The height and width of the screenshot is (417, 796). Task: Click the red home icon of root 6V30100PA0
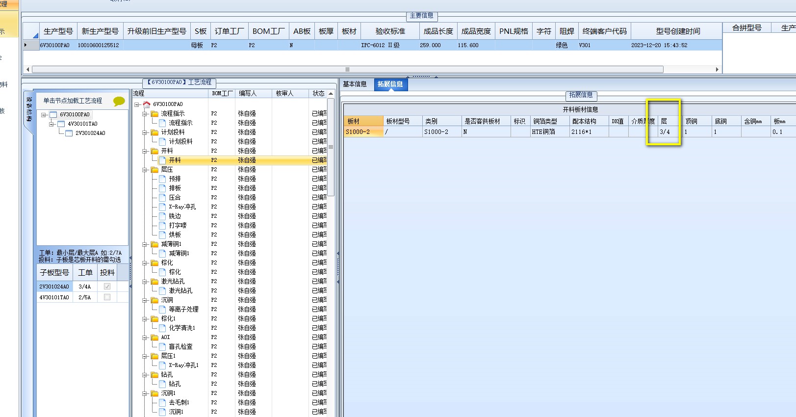[x=147, y=104]
